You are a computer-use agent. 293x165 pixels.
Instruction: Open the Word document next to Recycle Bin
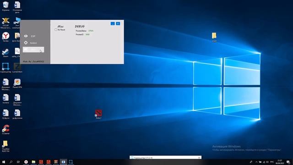tap(17, 7)
